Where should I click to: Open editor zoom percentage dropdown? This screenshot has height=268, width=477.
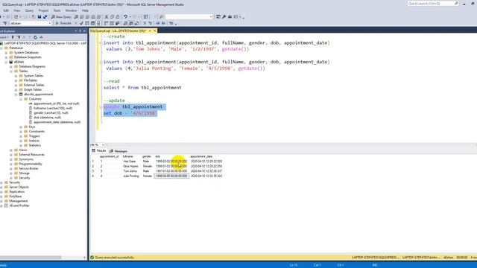[x=103, y=145]
